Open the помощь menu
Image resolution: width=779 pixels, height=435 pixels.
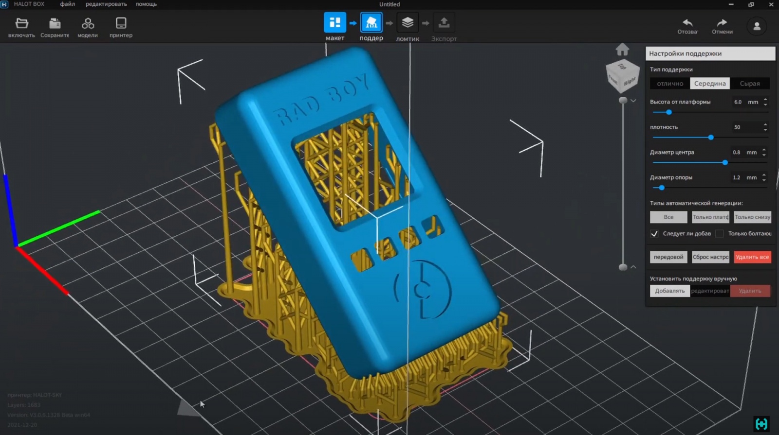(146, 4)
